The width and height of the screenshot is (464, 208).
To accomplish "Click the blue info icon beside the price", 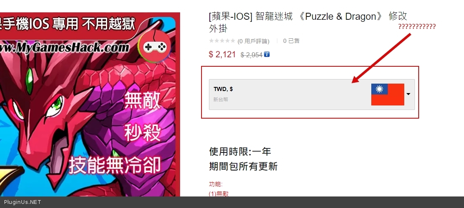I will [x=267, y=54].
